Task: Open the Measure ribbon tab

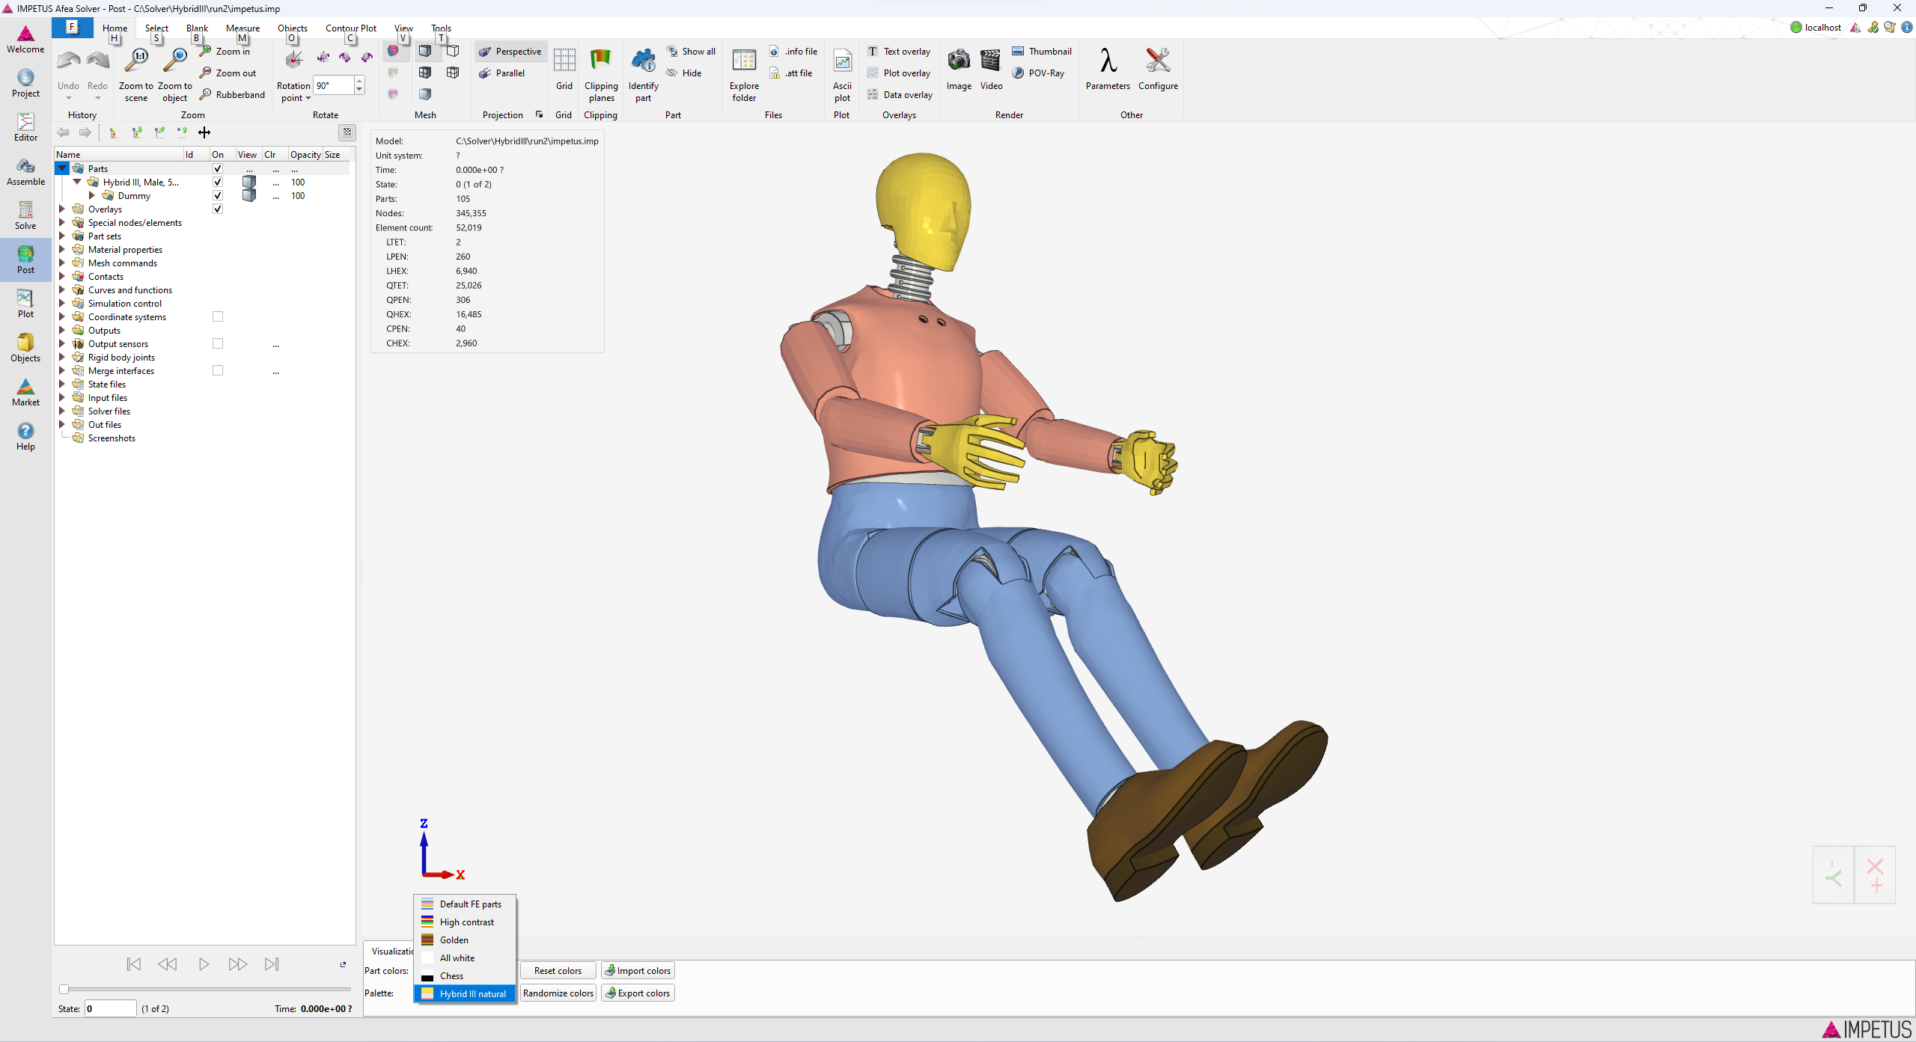Action: point(242,28)
